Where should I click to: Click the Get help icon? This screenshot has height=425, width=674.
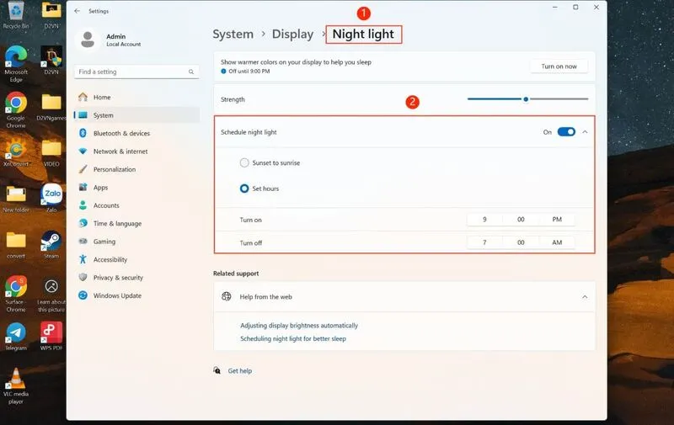click(217, 370)
